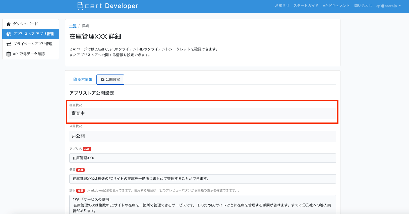Click into the アプリ名 input field

point(202,158)
